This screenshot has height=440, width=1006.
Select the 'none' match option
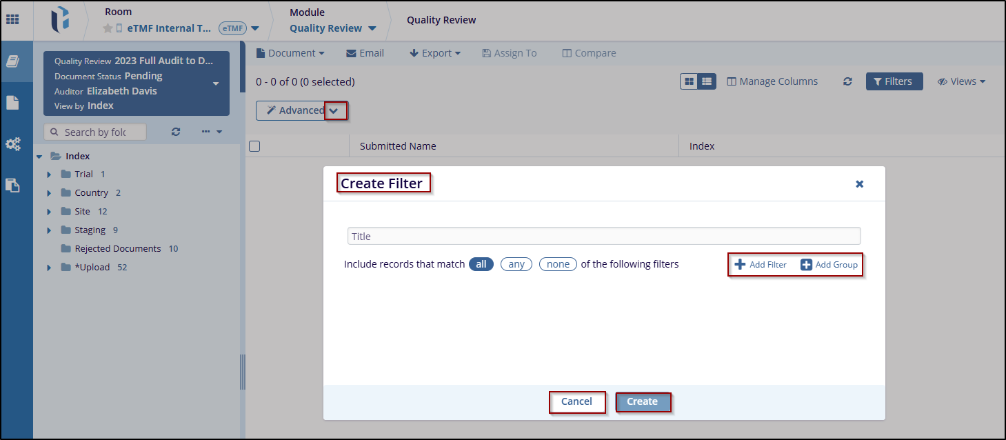coord(558,264)
